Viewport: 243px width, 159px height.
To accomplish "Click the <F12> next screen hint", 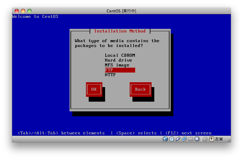I will point(188,133).
